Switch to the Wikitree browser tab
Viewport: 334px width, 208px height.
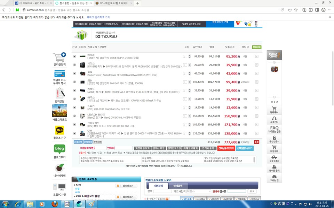pos(33,3)
